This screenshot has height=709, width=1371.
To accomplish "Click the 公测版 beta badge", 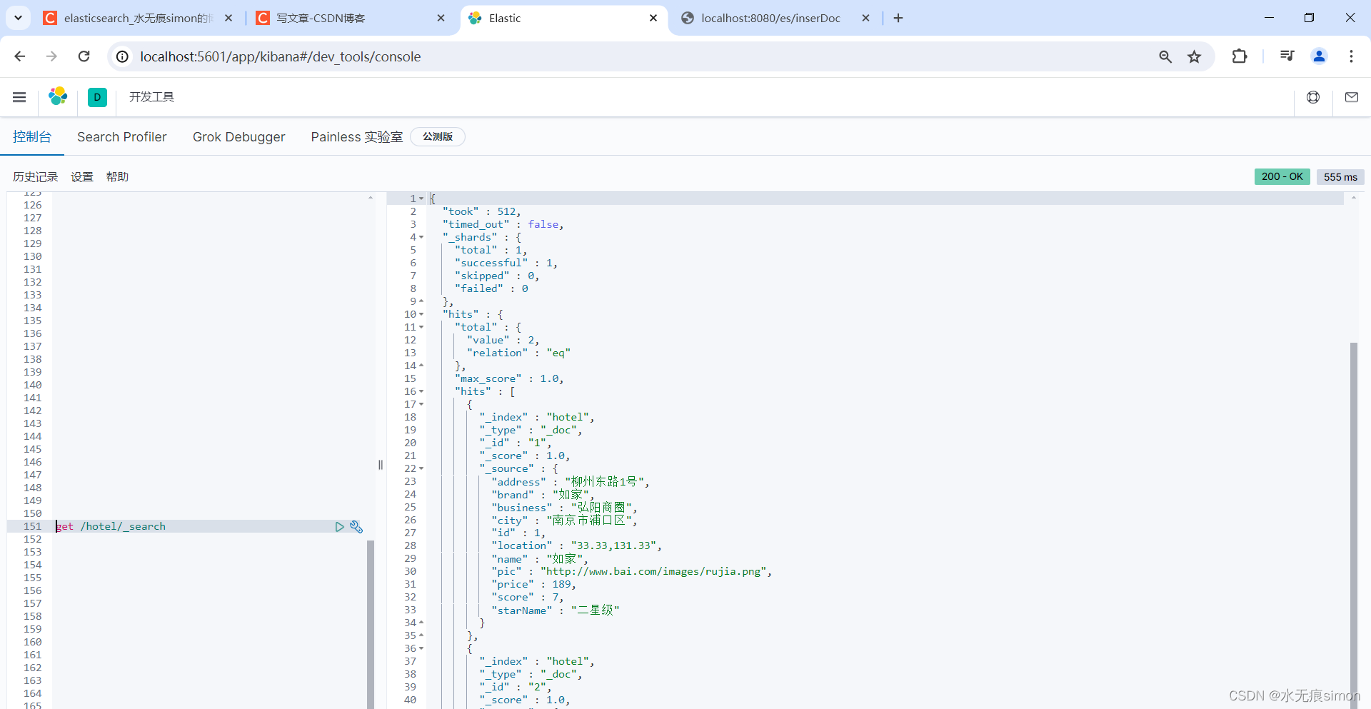I will [x=437, y=136].
